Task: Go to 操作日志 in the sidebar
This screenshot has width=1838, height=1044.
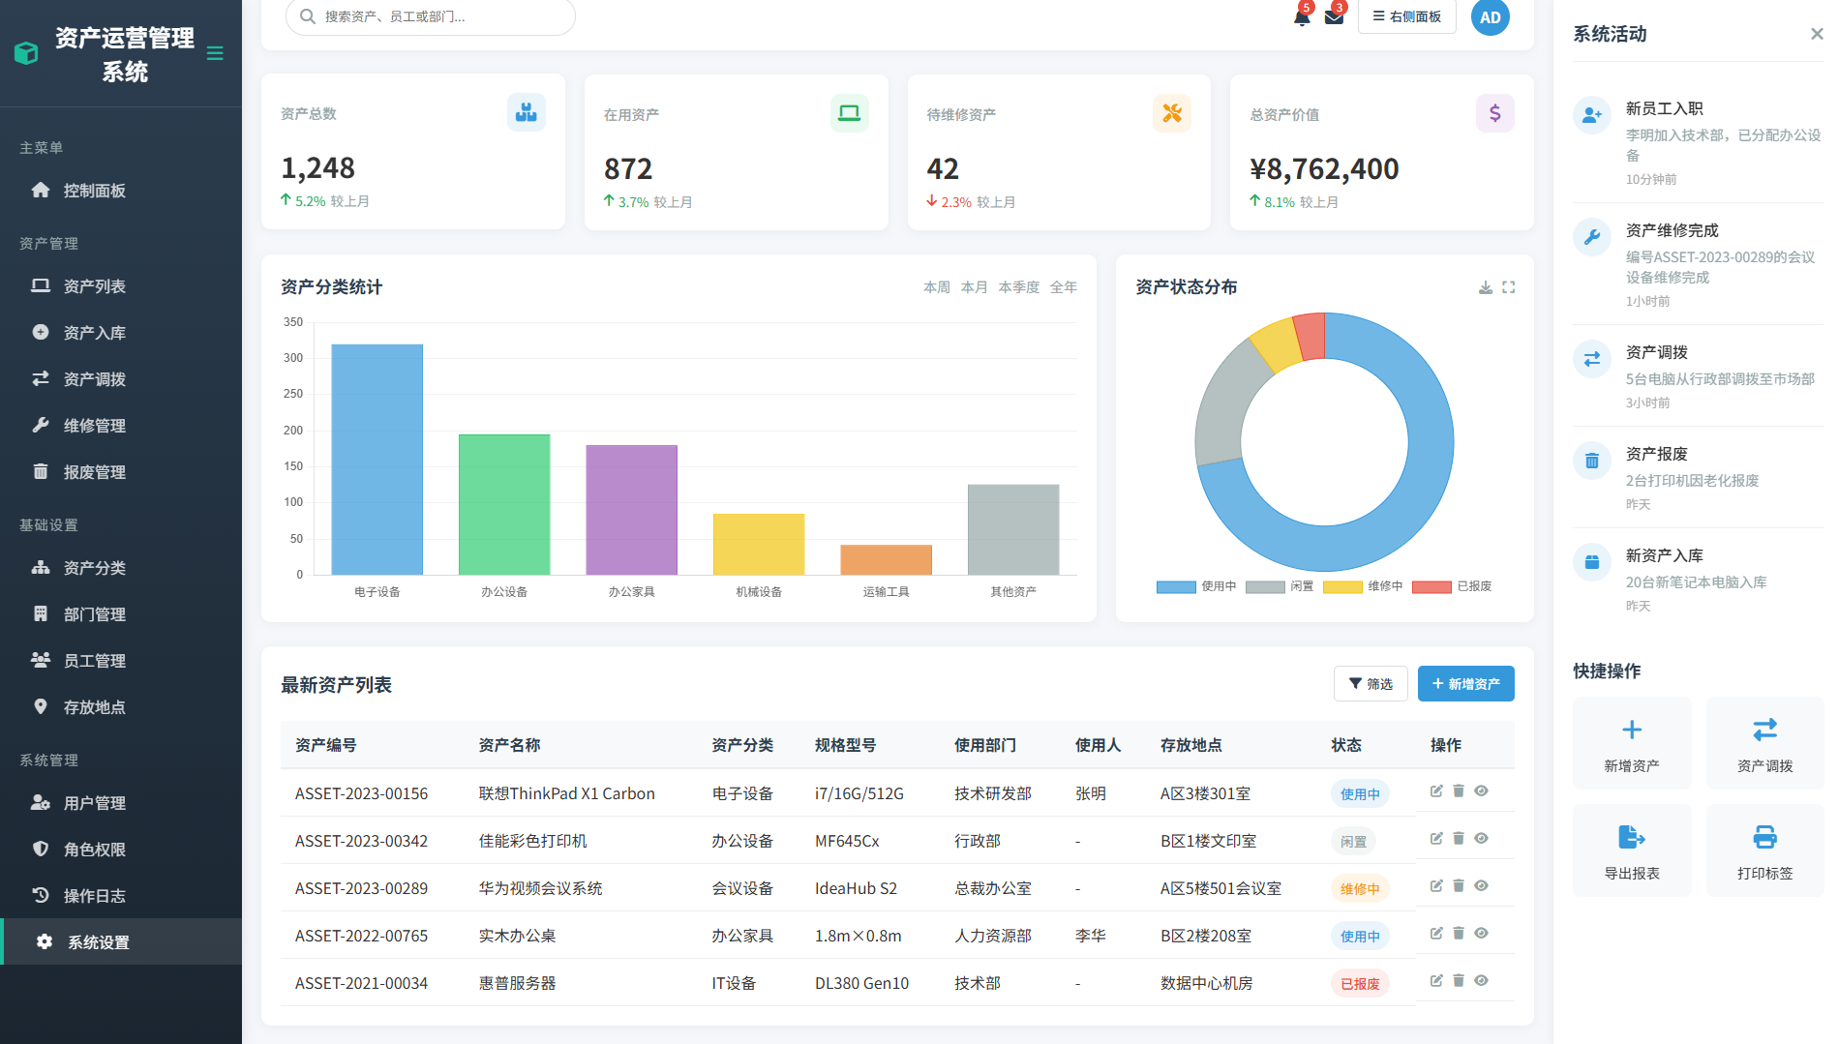Action: point(94,896)
